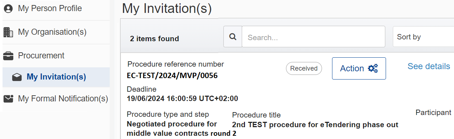Screen dimensions: 454x139
Task: Click the Procurement briefcase icon
Action: 8,56
